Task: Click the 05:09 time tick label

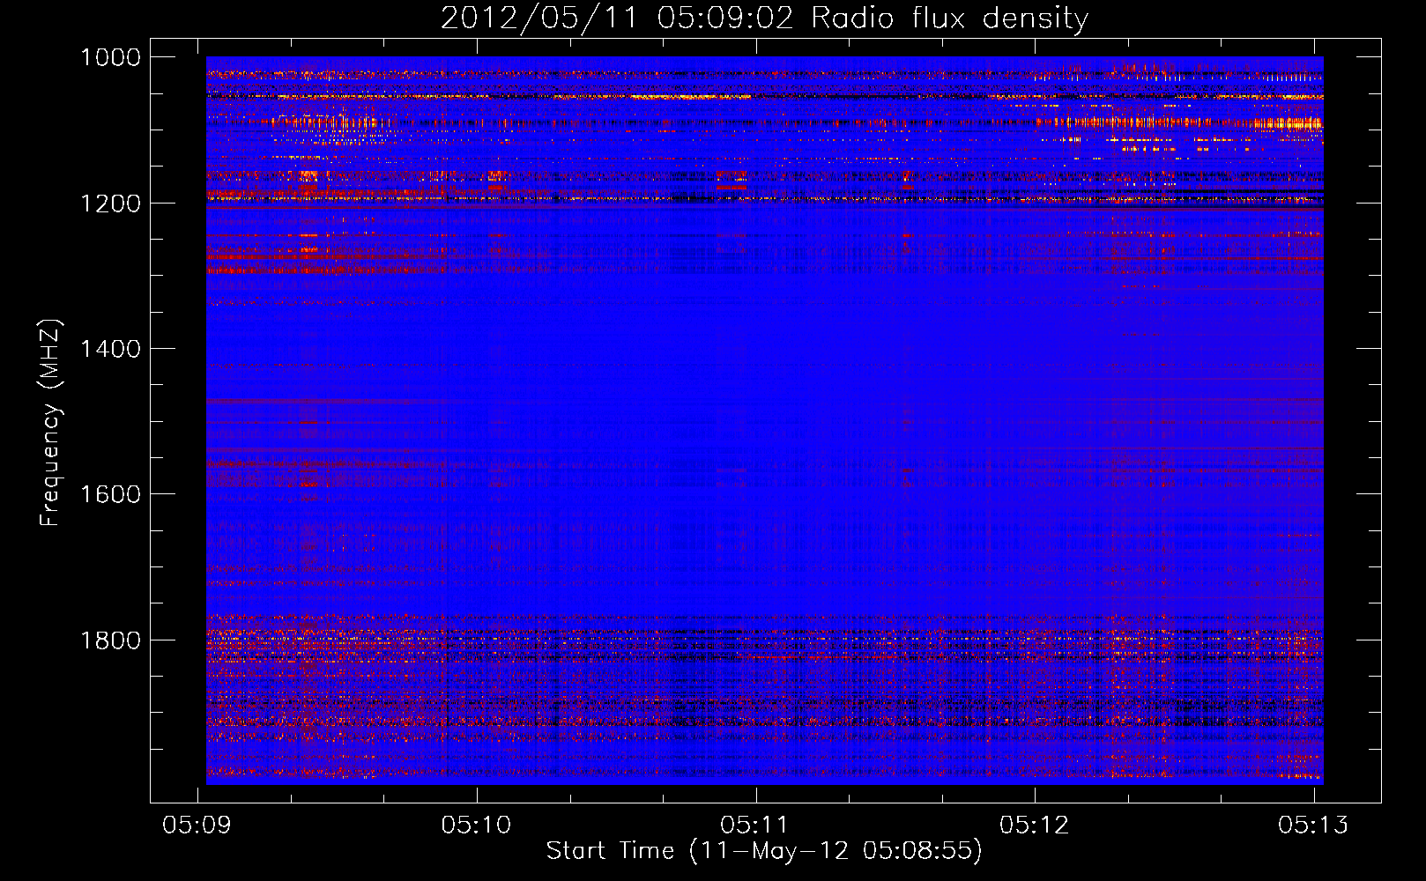Action: (x=197, y=825)
